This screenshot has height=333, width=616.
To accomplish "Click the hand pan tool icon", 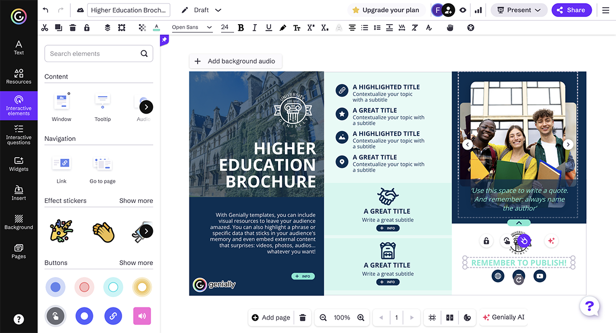I will [450, 28].
